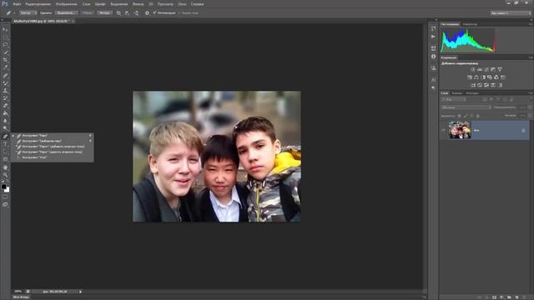Select the Dodge tool
The width and height of the screenshot is (534, 300).
click(x=5, y=128)
